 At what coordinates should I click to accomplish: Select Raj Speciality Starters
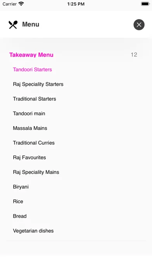38,84
